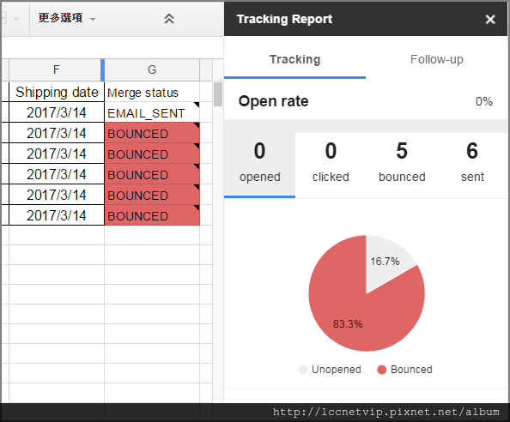Click the EMAIL_SENT status cell

point(152,112)
